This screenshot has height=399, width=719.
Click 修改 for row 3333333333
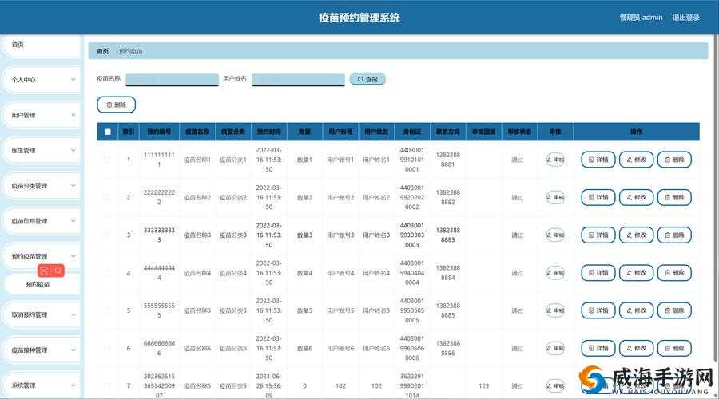[636, 235]
